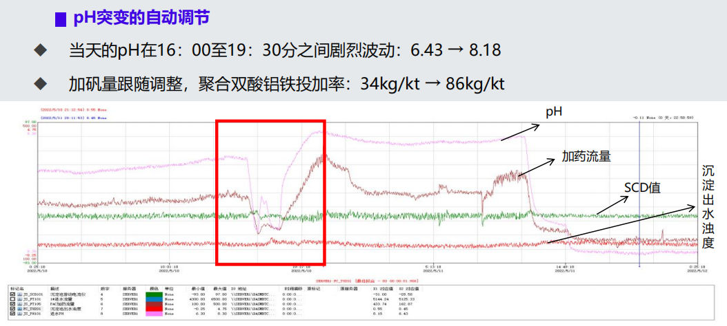Click the trend icon beside JS_PH101
The height and width of the screenshot is (326, 727).
click(20, 314)
